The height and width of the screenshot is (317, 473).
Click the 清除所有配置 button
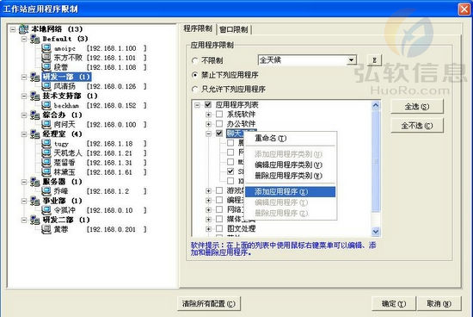(x=209, y=303)
